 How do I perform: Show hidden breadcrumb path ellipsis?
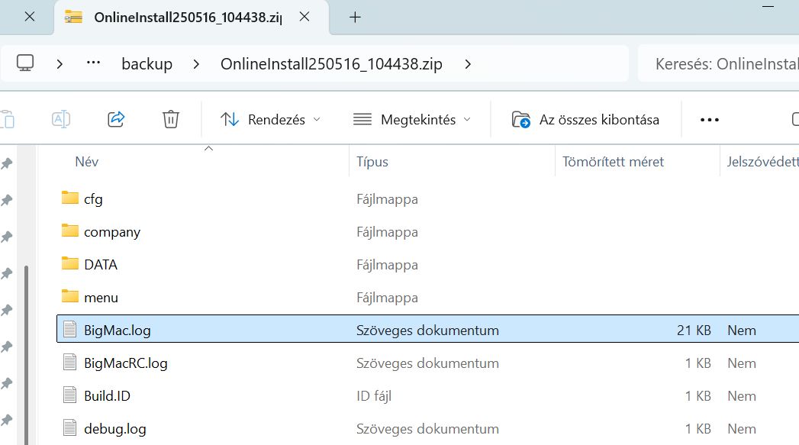93,63
